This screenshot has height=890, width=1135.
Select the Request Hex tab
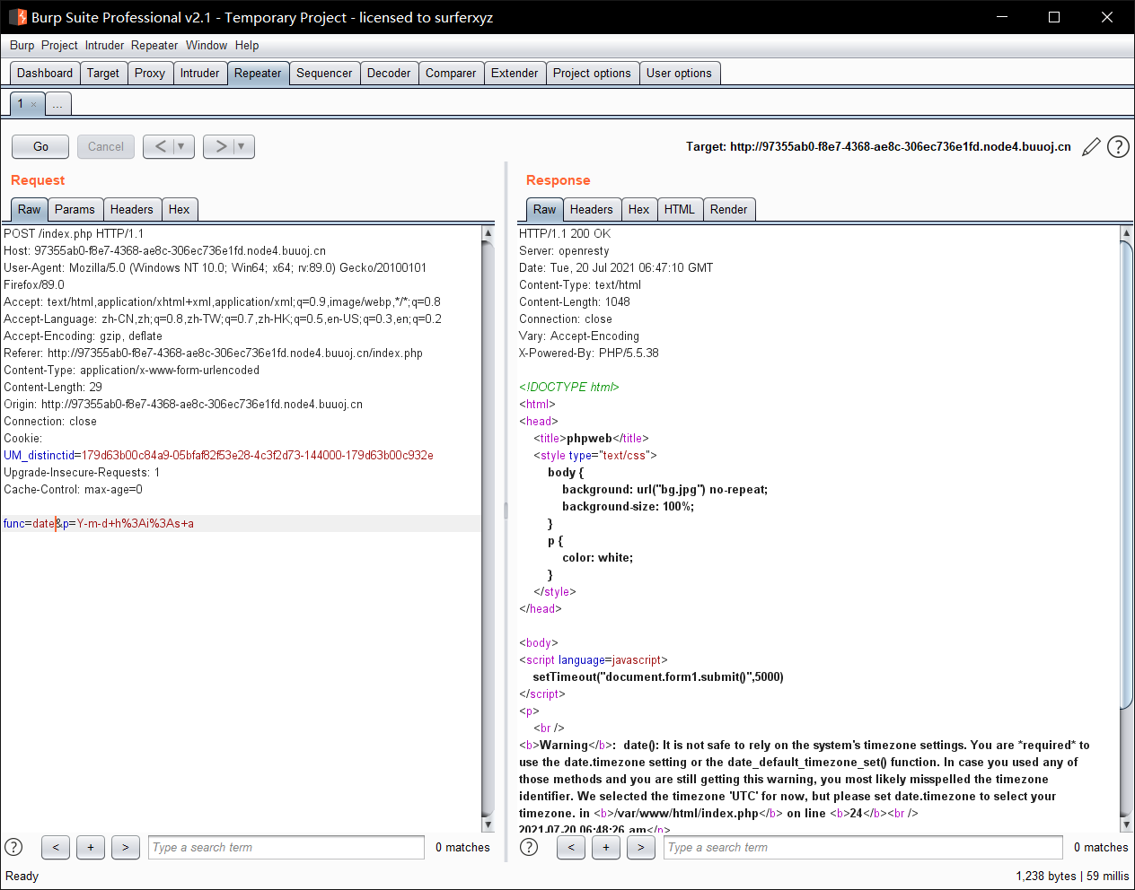click(x=180, y=209)
